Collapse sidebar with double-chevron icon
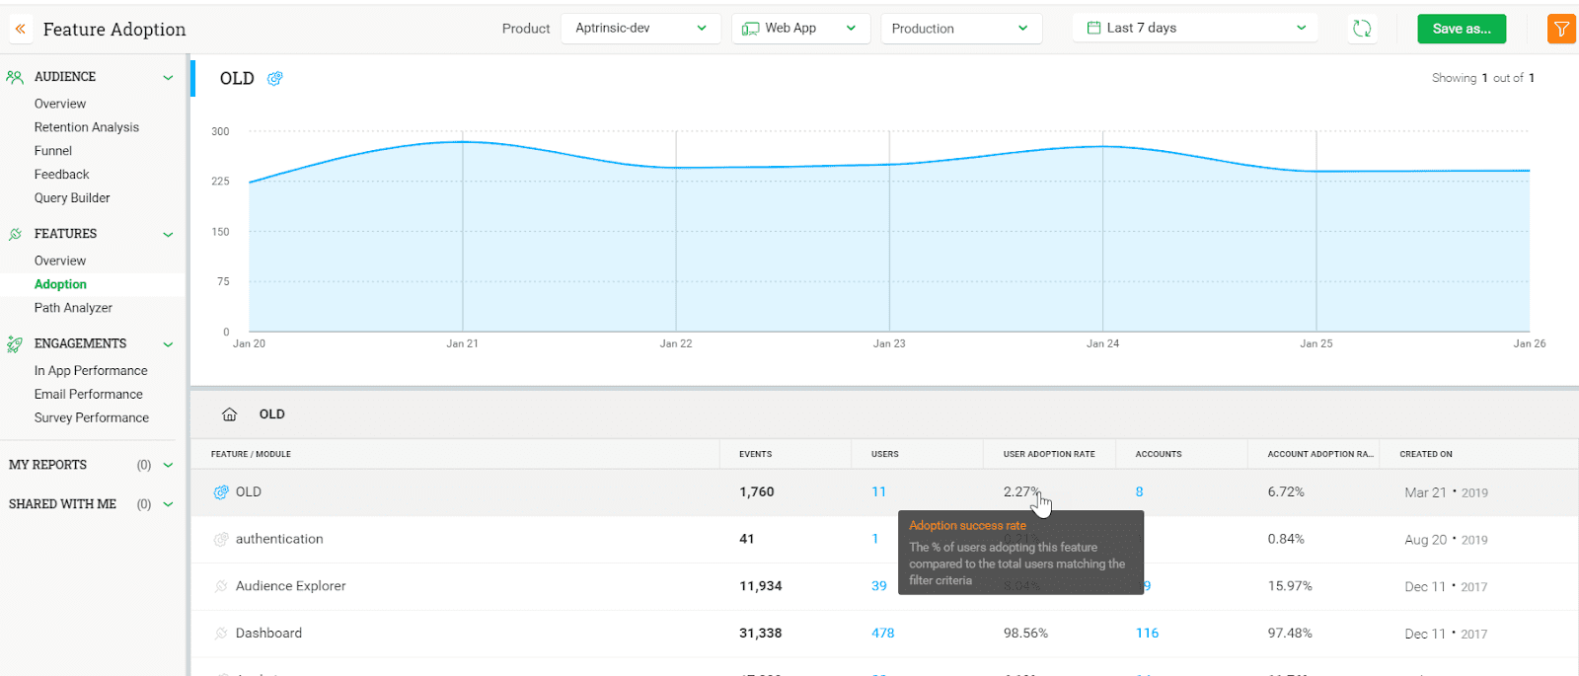This screenshot has height=676, width=1579. pos(20,30)
